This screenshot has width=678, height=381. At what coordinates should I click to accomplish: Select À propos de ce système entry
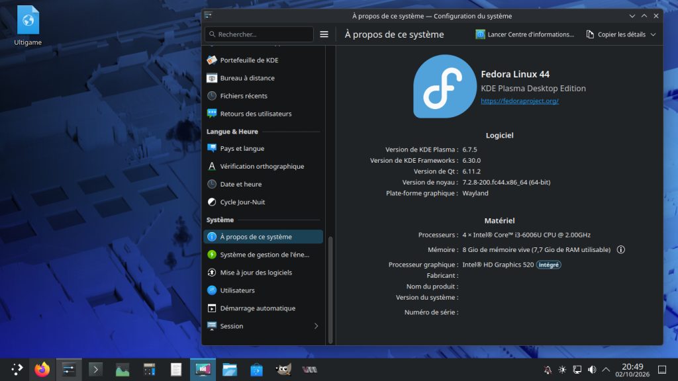(x=263, y=237)
